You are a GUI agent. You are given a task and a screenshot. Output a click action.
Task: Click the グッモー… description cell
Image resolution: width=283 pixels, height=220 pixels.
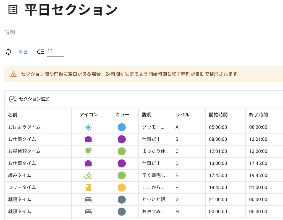[155, 127]
